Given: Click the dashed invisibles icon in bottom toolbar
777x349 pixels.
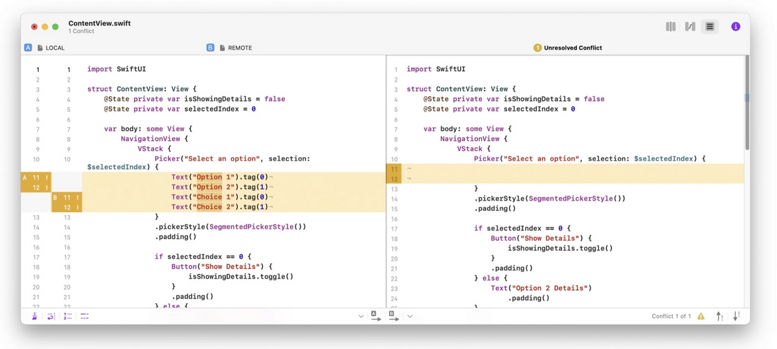Looking at the screenshot, I should [x=84, y=316].
